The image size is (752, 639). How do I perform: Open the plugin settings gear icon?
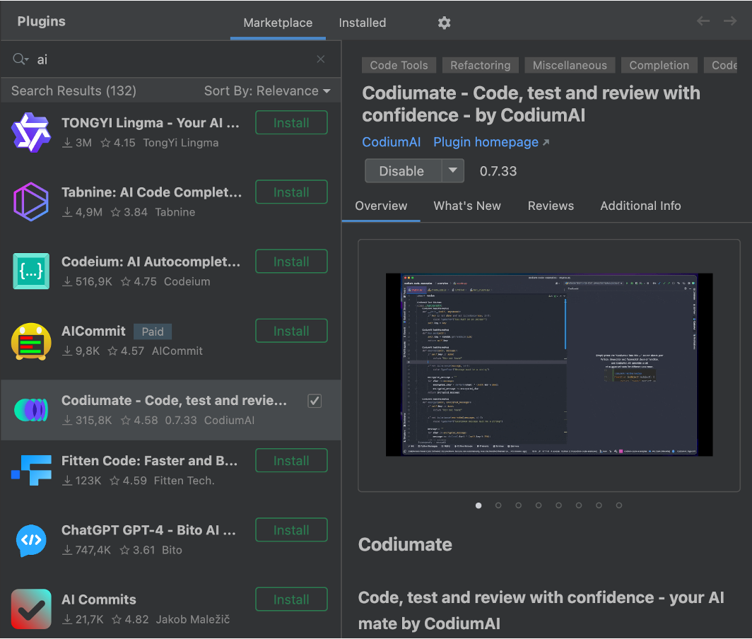coord(444,23)
